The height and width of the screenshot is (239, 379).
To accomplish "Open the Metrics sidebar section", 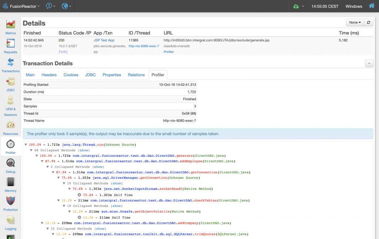I will coord(10,27).
